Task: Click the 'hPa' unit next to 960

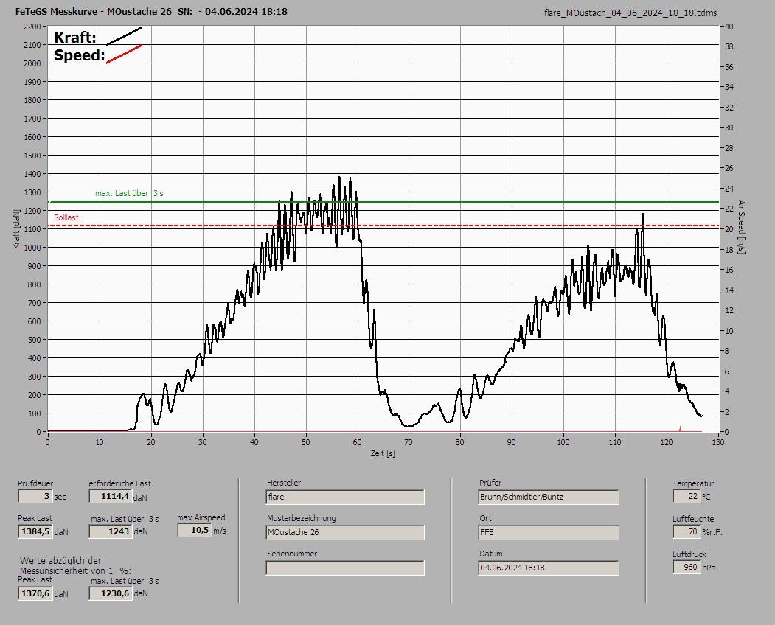Action: point(709,568)
